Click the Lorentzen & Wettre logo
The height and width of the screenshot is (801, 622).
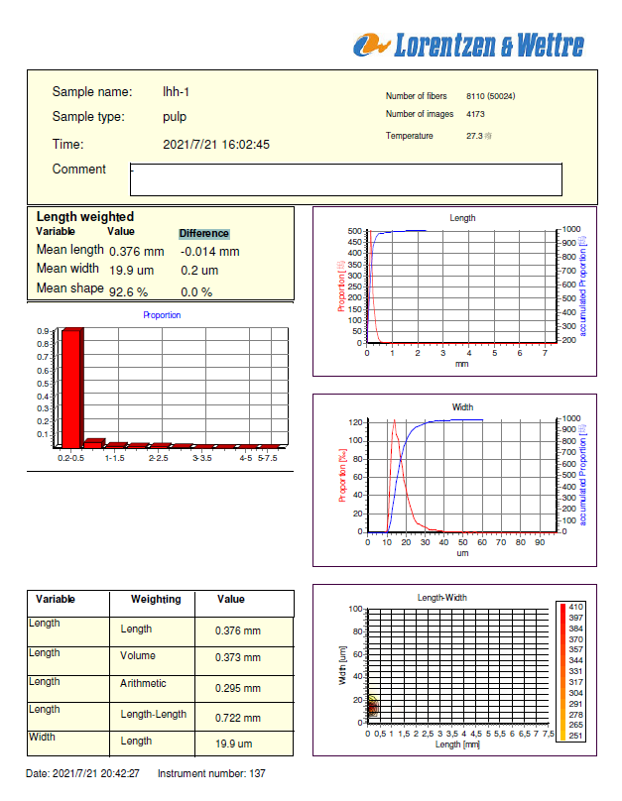point(468,45)
